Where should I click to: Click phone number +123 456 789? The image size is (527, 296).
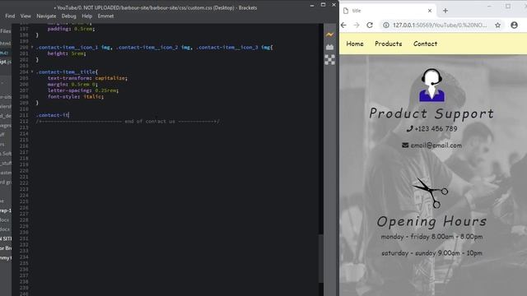(436, 128)
